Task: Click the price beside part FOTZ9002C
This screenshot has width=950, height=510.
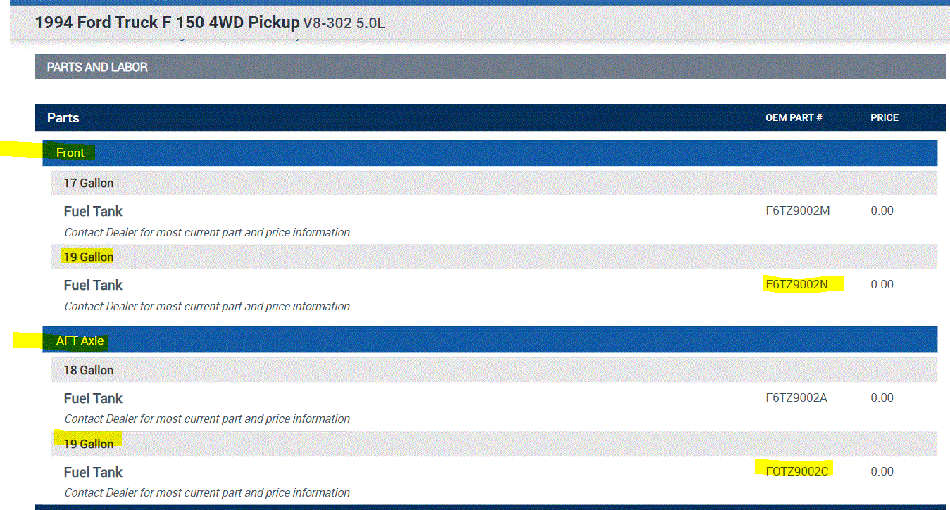Action: (x=882, y=471)
